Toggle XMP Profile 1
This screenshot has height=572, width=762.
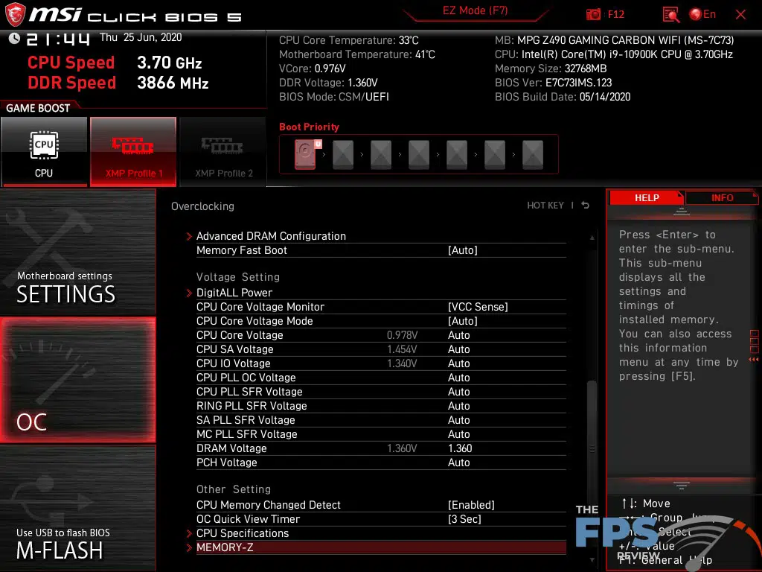point(133,151)
